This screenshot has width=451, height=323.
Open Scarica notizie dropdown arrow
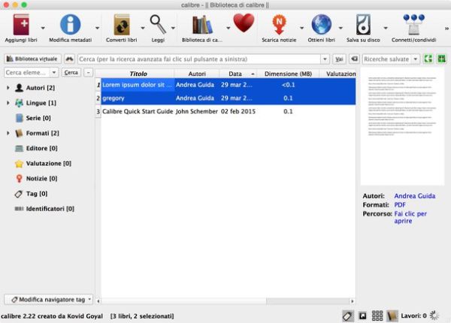[301, 28]
